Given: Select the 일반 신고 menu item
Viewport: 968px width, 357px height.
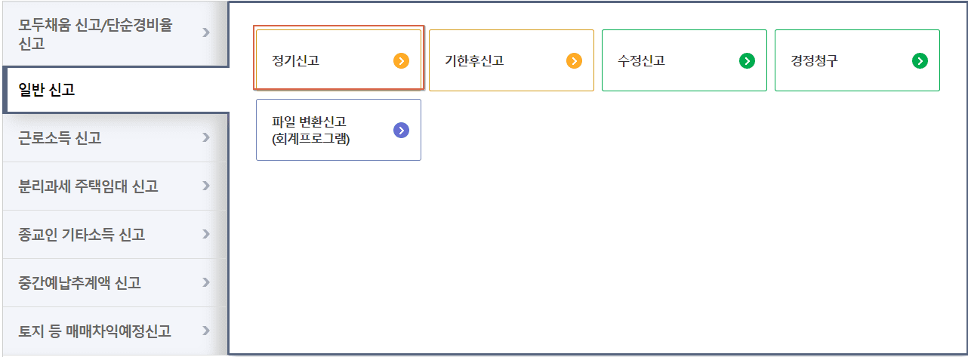Looking at the screenshot, I should click(47, 91).
